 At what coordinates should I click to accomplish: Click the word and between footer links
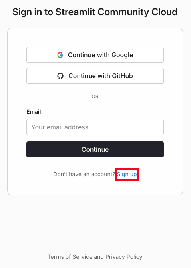(x=99, y=257)
